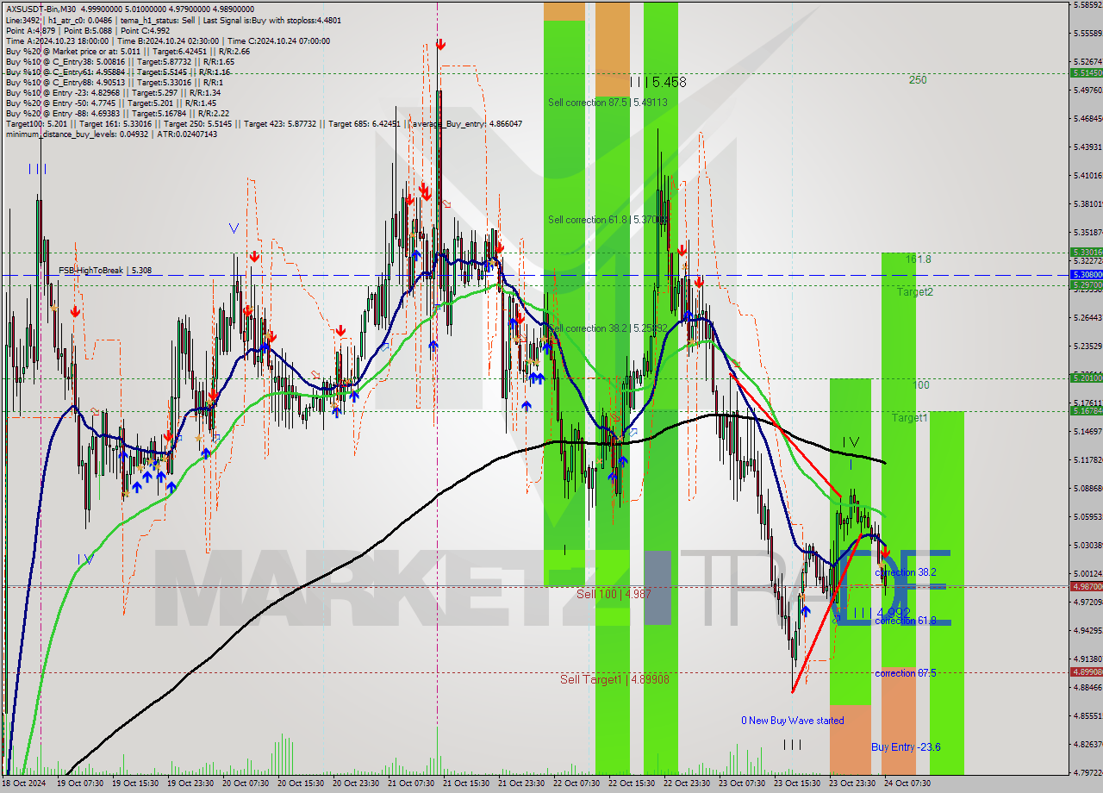Click the 23 Oct 15:30 time label
This screenshot has height=793, width=1103.
(796, 784)
